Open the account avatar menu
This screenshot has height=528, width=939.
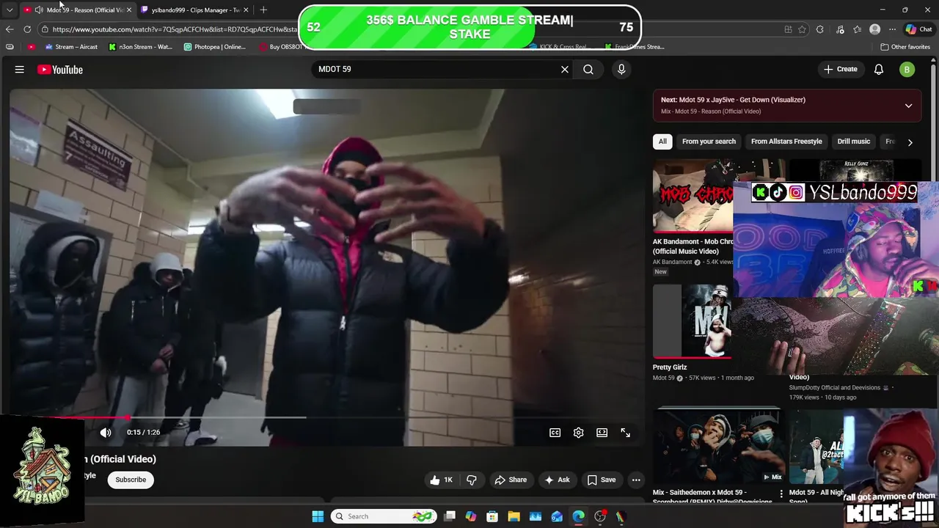[907, 70]
